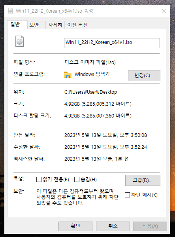Screen dimensions: 175x237
Task: Click the created time 오후 3:50:08
Action: 134,135
